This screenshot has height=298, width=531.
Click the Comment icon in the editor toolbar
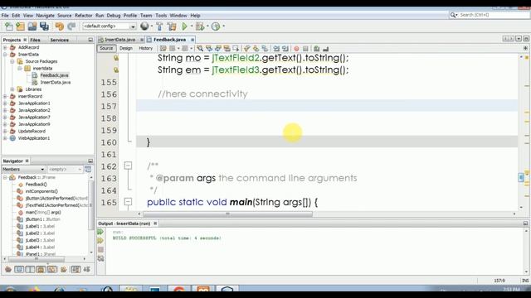[317, 49]
